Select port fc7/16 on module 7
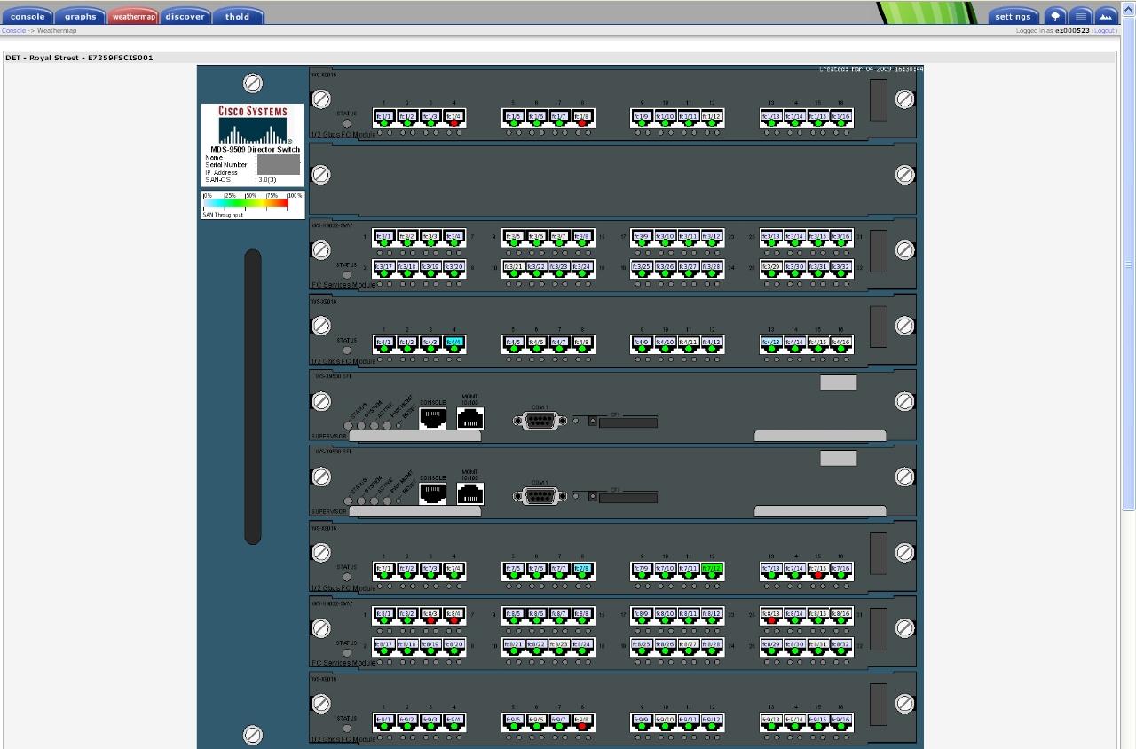 (x=840, y=570)
